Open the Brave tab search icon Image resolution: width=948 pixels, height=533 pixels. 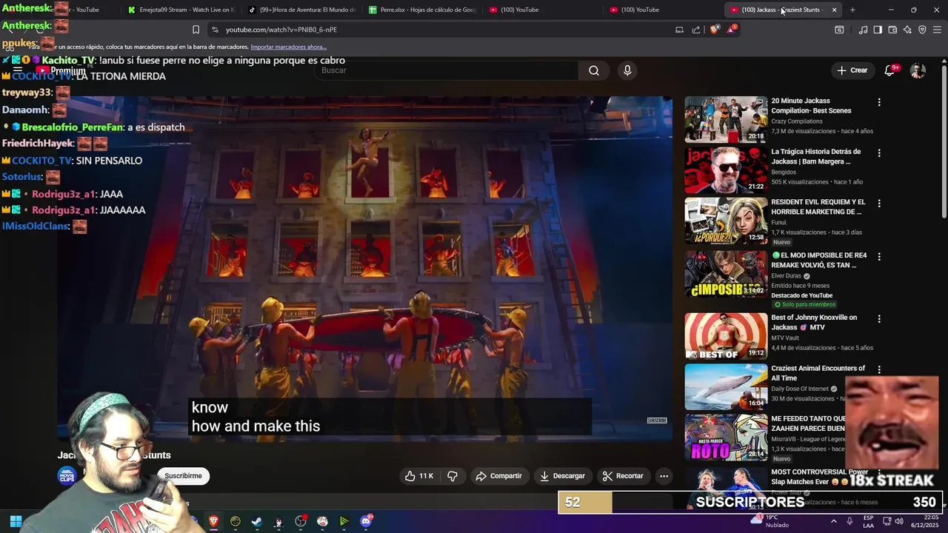point(839,30)
